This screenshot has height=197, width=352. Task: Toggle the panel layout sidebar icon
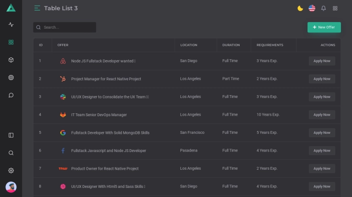click(11, 135)
